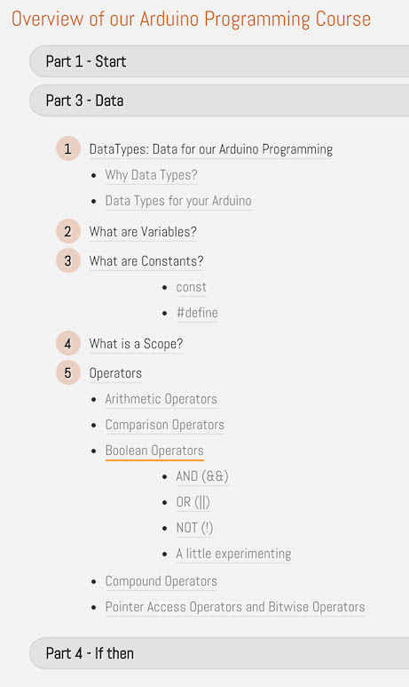Open the What is a Scope? lesson
Screen dimensions: 409x687
[136, 344]
